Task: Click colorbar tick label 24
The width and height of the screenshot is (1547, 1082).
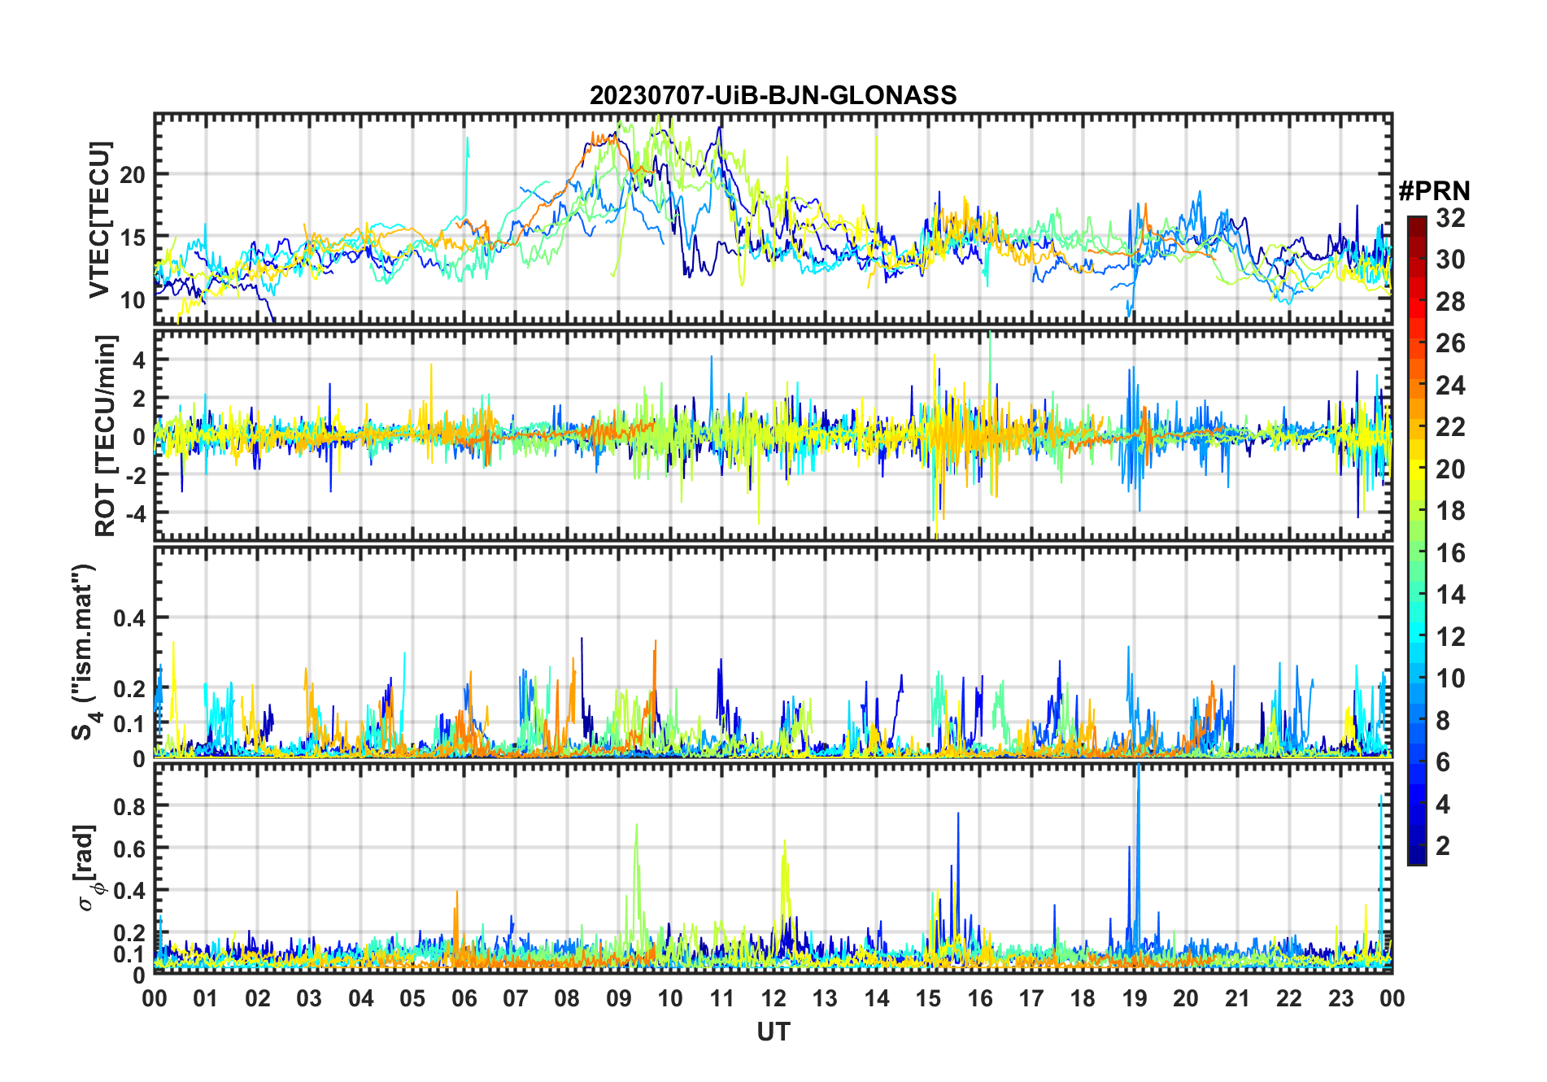Action: coord(1450,385)
